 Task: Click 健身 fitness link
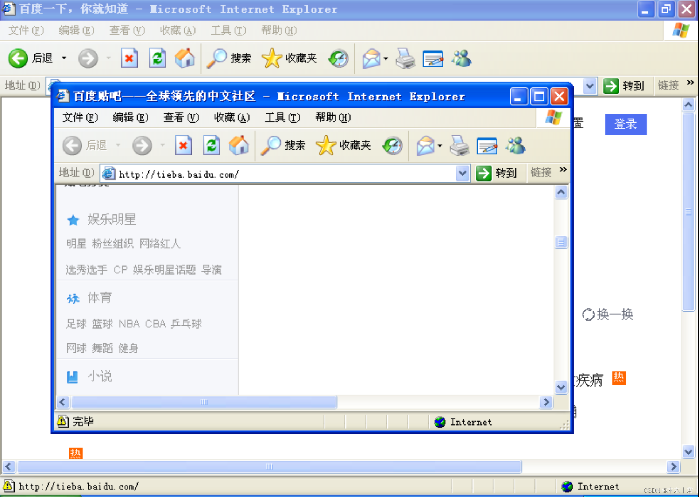128,348
